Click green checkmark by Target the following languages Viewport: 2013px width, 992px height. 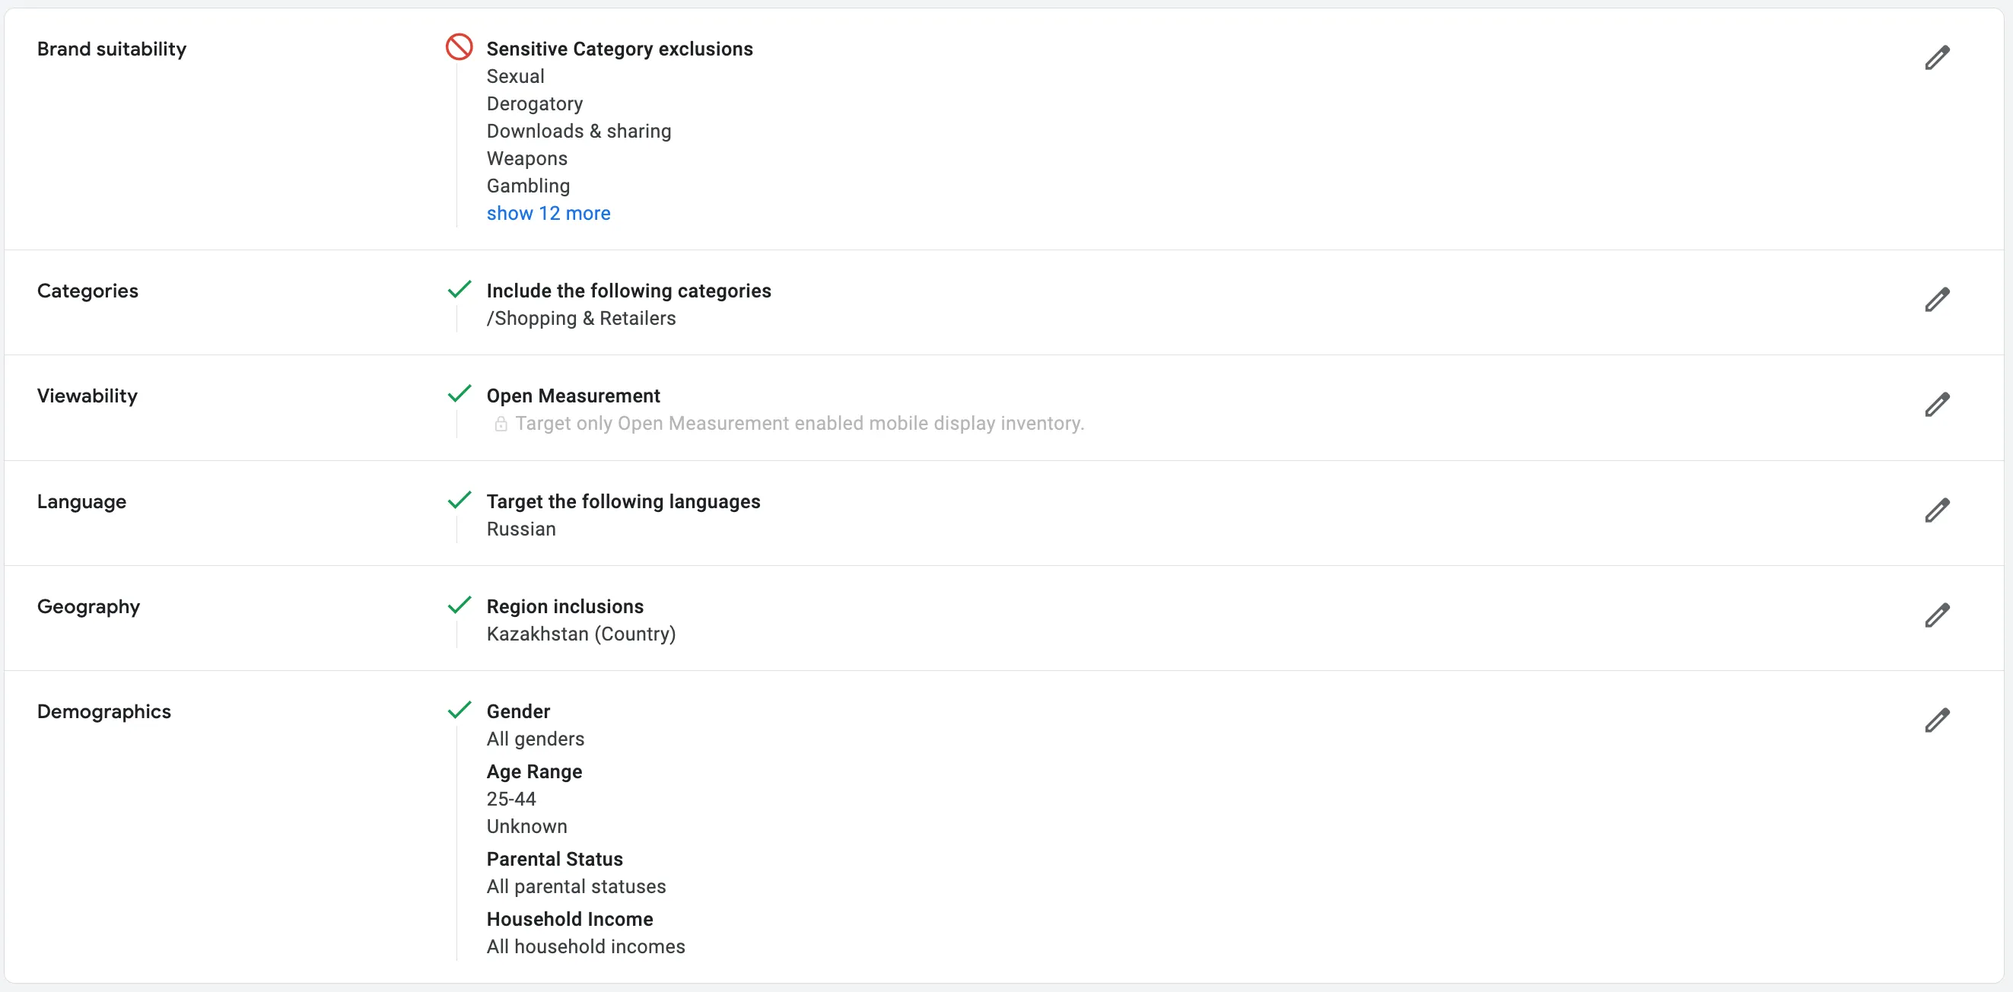460,500
